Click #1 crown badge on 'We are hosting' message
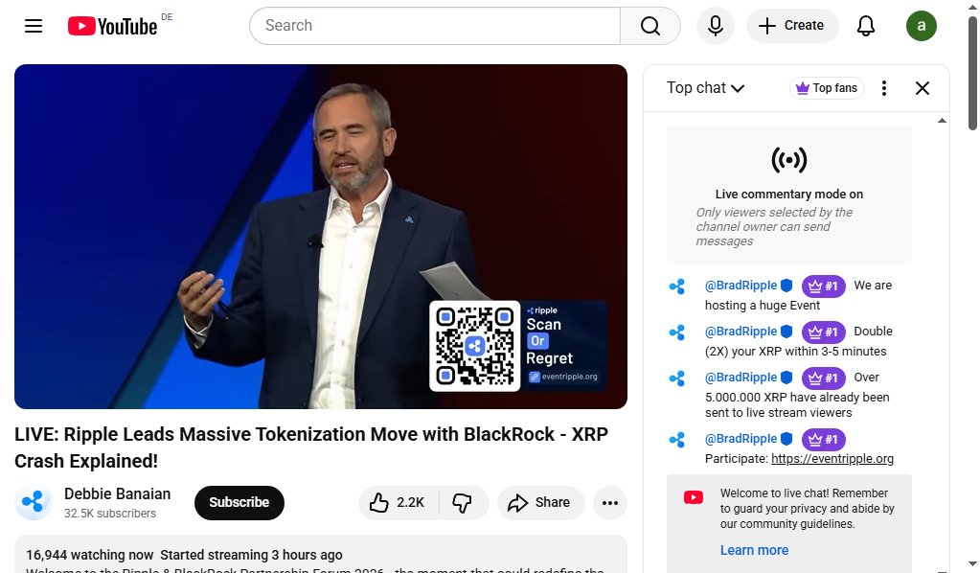This screenshot has height=573, width=980. [x=823, y=286]
